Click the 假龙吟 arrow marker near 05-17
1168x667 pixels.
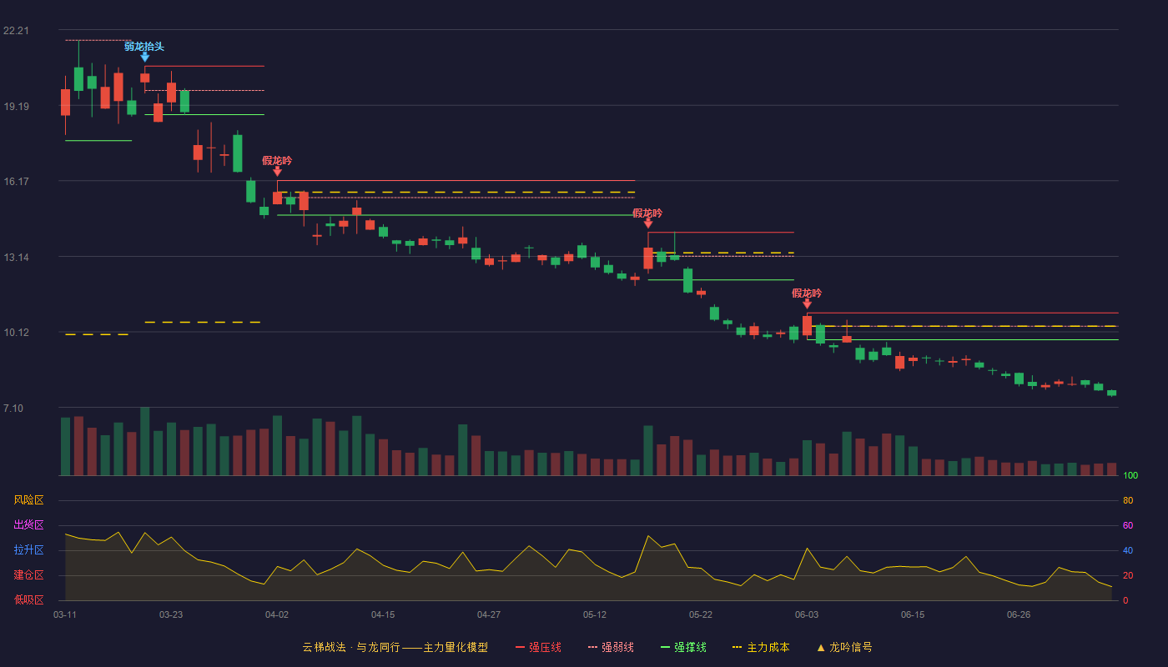coord(648,223)
